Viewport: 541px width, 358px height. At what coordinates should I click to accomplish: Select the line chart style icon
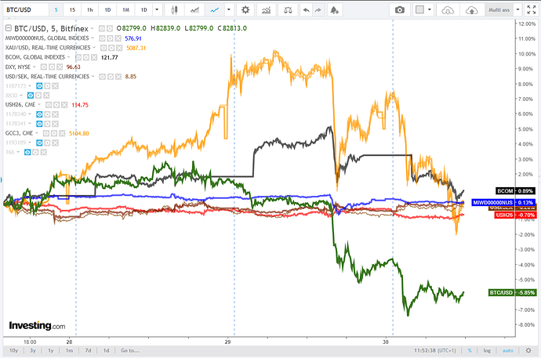tap(215, 10)
